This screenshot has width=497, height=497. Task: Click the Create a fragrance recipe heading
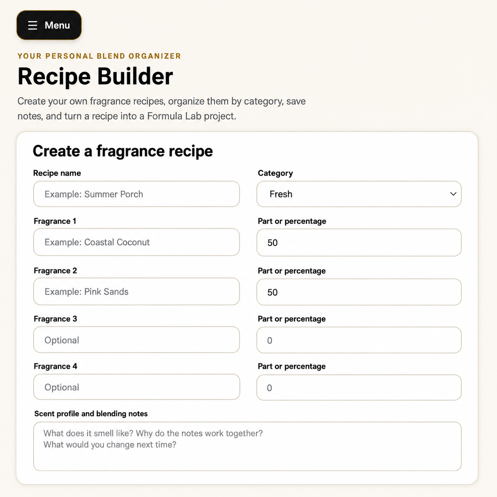tap(123, 151)
